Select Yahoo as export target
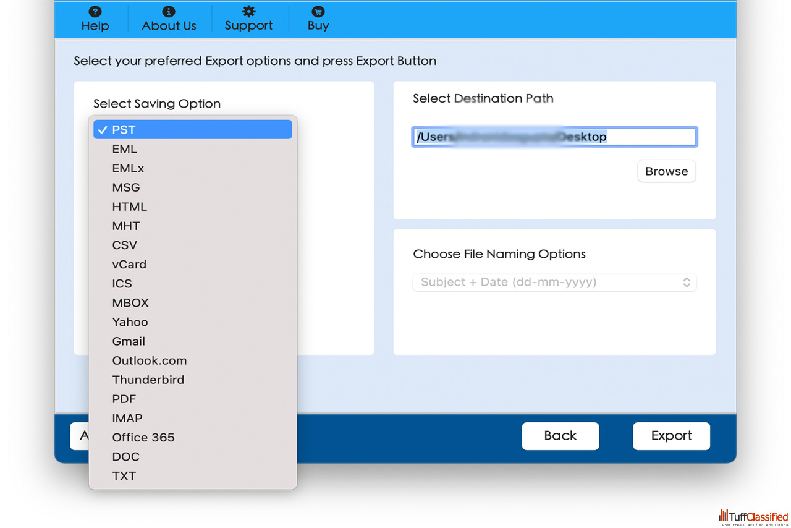Viewport: 791px width, 528px height. tap(193, 321)
